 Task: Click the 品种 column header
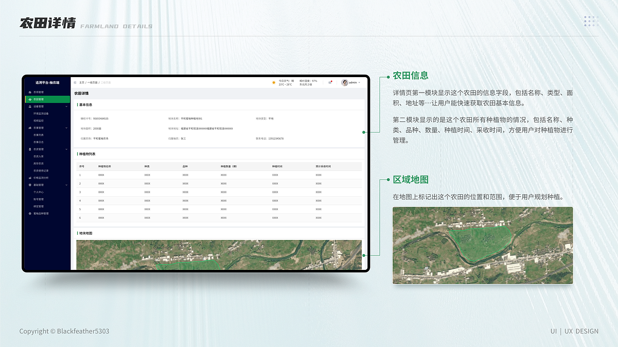pyautogui.click(x=185, y=166)
